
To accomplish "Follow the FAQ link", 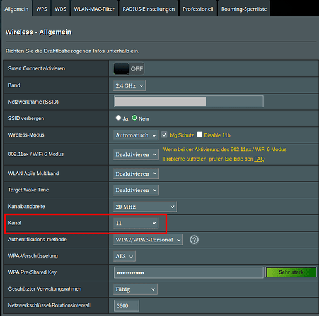I will point(259,159).
